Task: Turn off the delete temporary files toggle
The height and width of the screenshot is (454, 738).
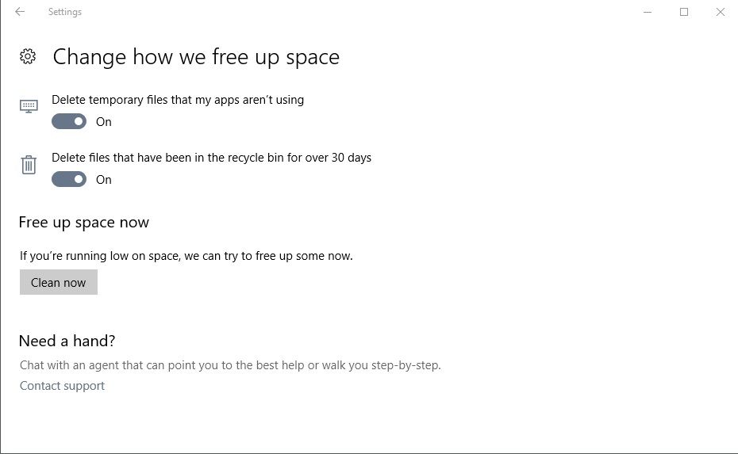Action: [69, 121]
